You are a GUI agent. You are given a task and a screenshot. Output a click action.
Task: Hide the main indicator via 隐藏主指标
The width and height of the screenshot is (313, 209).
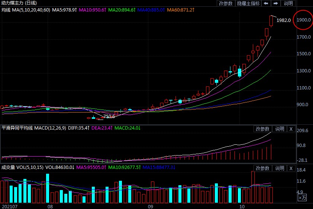248,3
